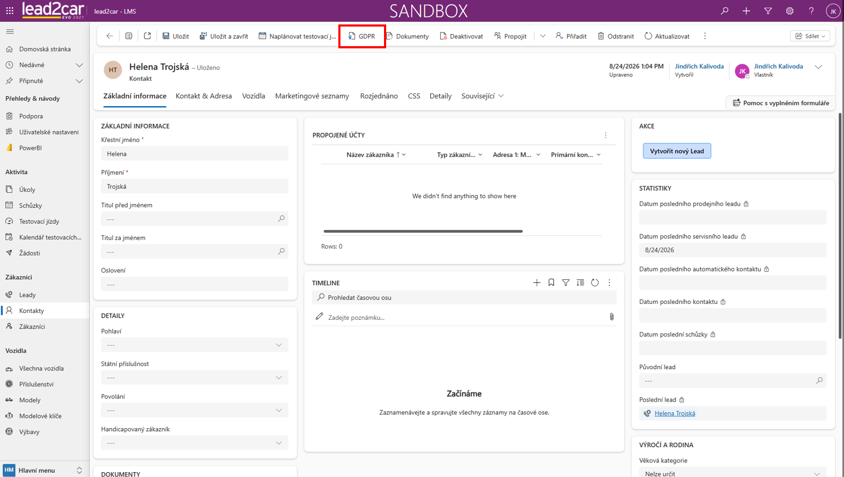Open the Detaily tab
Viewport: 844px width, 477px height.
440,96
